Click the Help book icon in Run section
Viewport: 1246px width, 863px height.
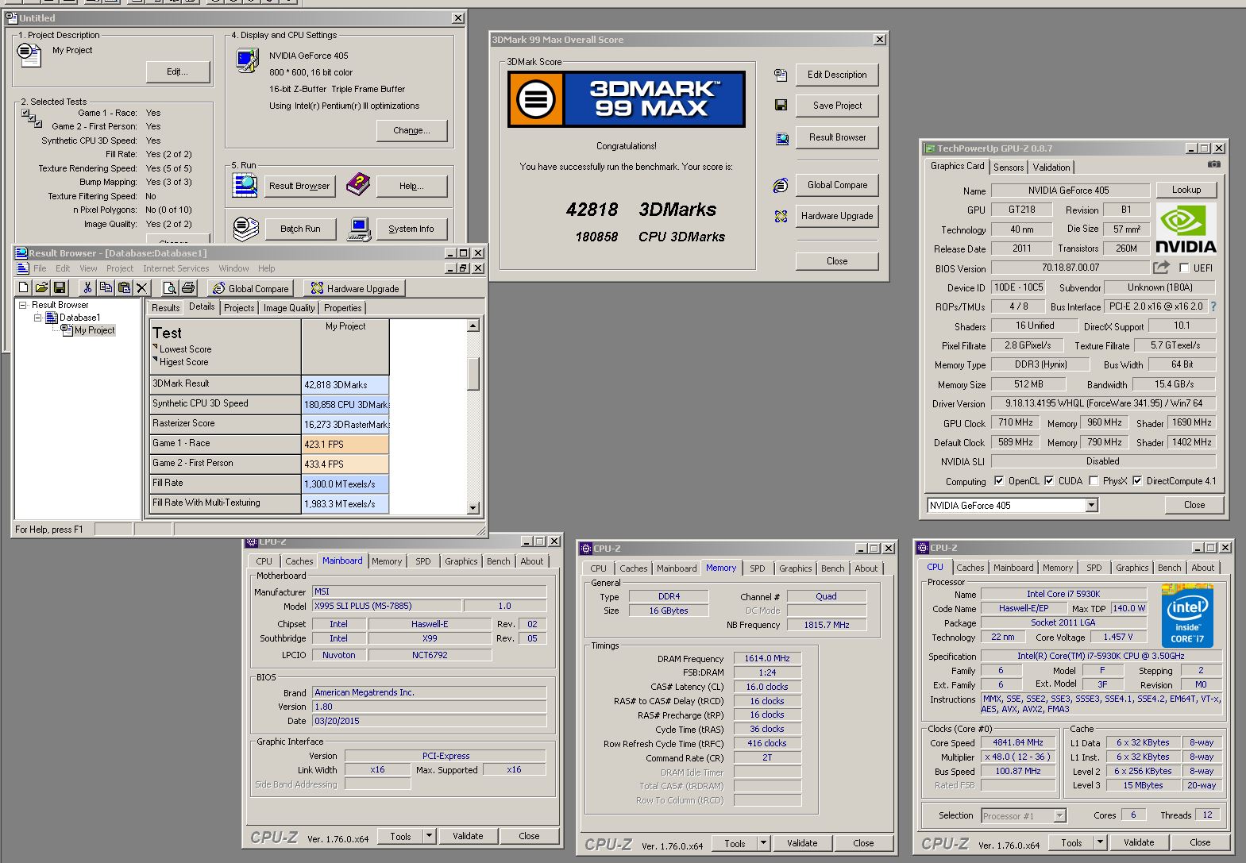358,184
